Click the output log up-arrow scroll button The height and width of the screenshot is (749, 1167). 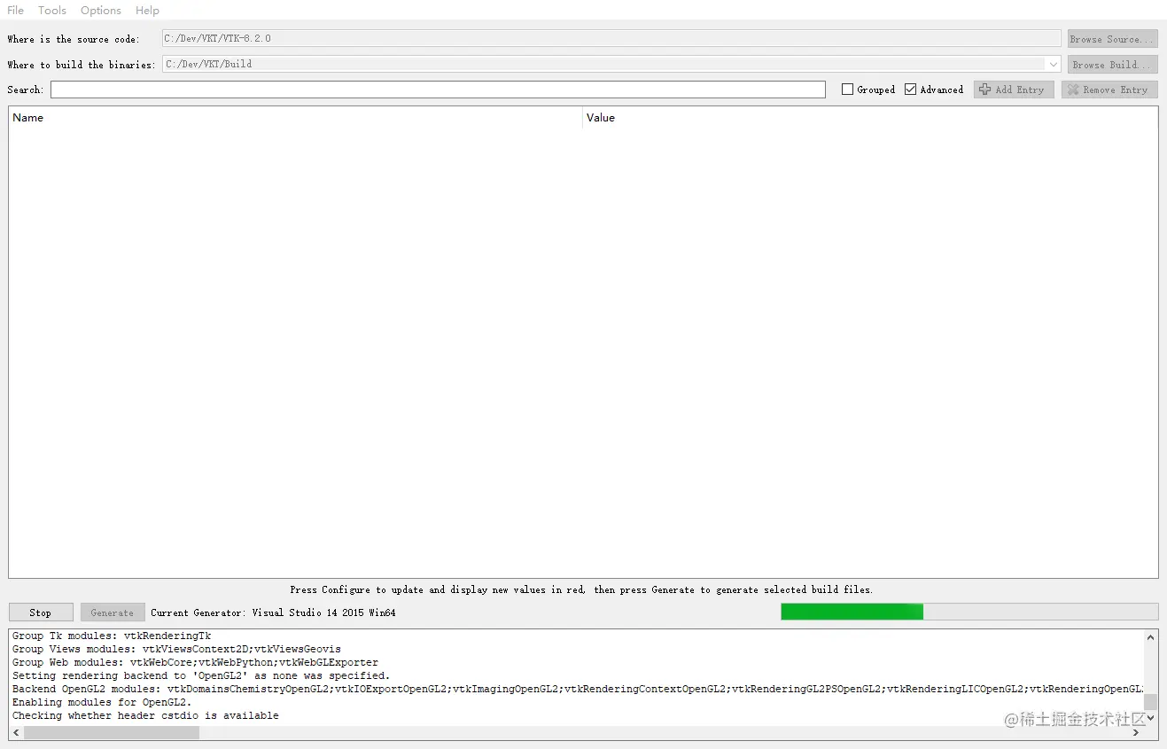click(1150, 637)
